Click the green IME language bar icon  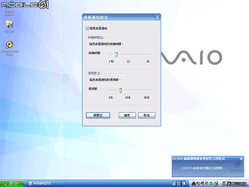coord(174,183)
